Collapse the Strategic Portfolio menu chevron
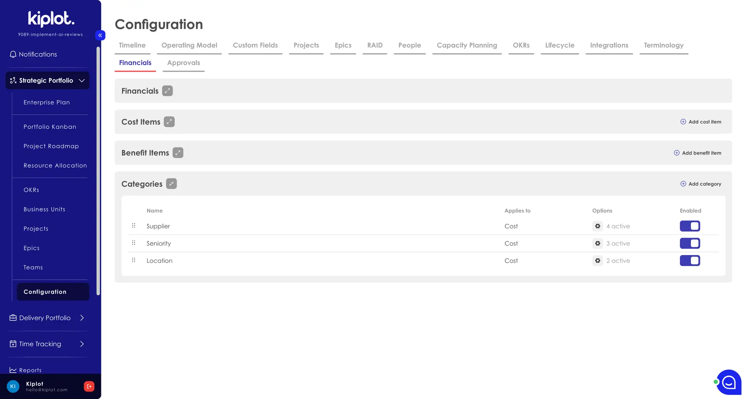The image size is (752, 399). (x=82, y=81)
